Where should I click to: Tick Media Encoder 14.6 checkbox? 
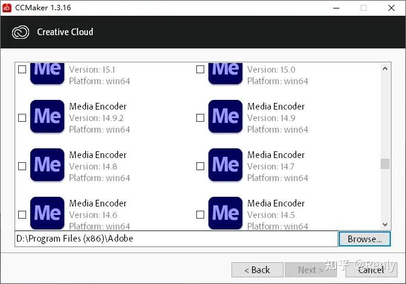coord(22,214)
